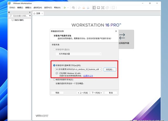Click the Send Ctrl+Alt+Del toolbar icon
The height and width of the screenshot is (121, 168).
[73, 8]
